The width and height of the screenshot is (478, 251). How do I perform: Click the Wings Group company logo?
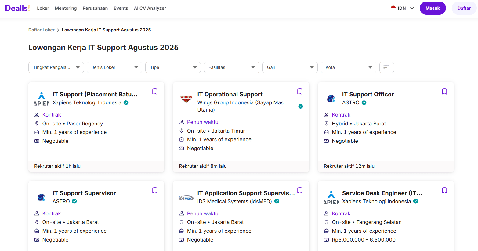[x=186, y=99]
